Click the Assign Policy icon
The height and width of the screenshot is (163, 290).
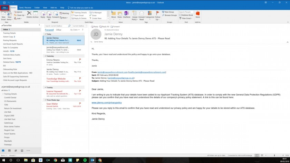[135, 13]
